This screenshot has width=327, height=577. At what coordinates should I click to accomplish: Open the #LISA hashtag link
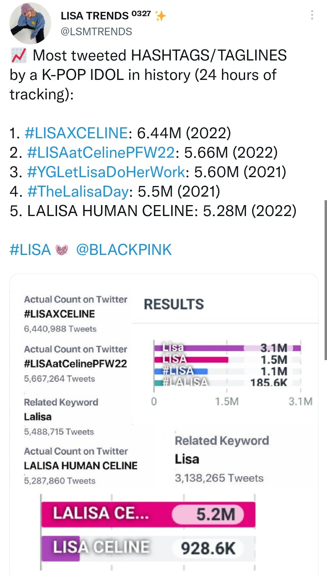coord(30,250)
